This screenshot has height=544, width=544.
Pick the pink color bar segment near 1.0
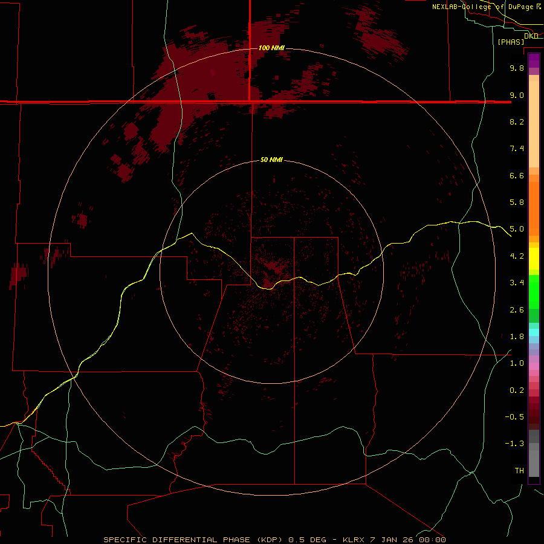pyautogui.click(x=534, y=366)
